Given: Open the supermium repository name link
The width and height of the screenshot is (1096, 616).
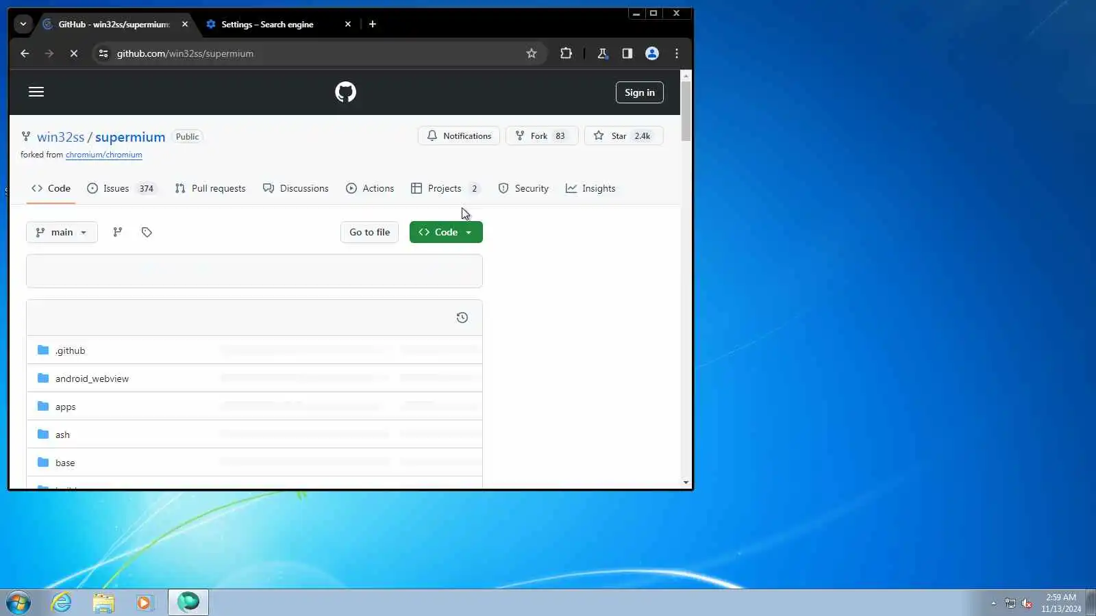Looking at the screenshot, I should coord(130,137).
